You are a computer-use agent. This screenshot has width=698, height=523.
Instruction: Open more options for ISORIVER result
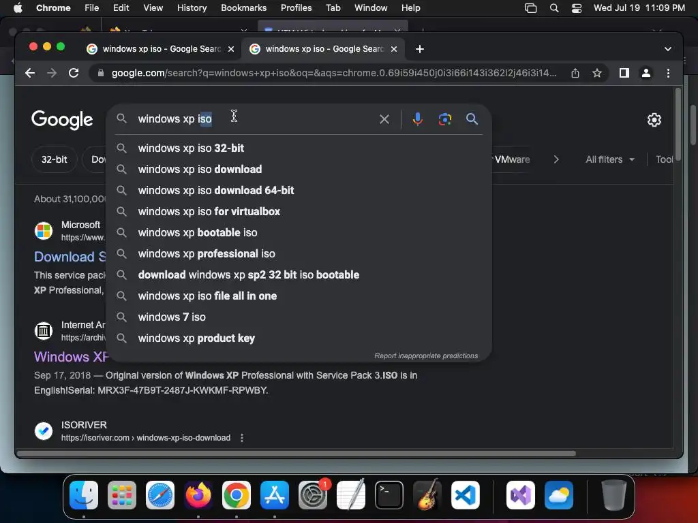pos(242,438)
